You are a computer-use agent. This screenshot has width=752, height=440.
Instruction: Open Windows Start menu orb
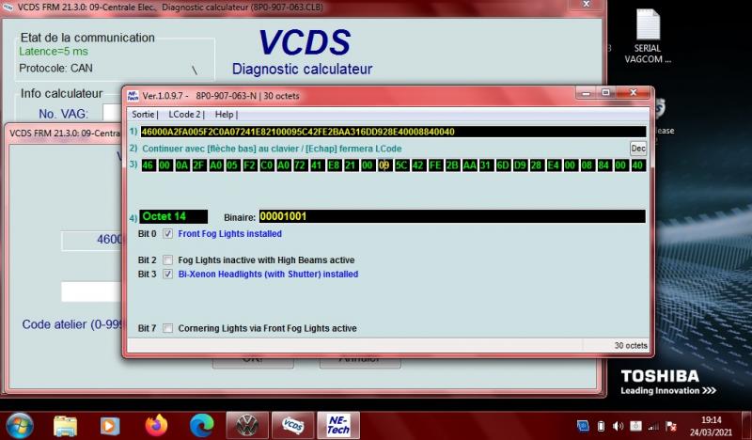pos(19,425)
